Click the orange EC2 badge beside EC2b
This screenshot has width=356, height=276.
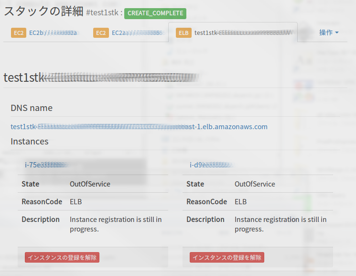(19, 33)
